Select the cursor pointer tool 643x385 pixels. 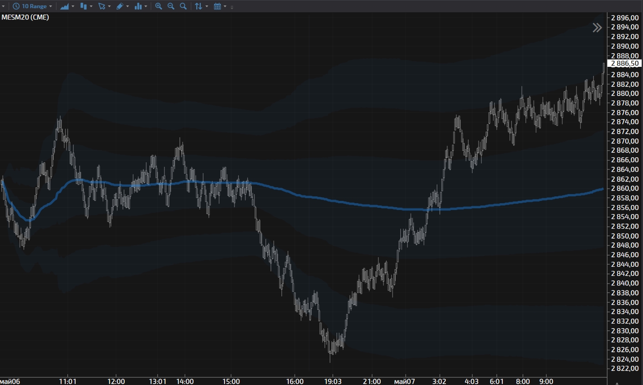click(102, 6)
